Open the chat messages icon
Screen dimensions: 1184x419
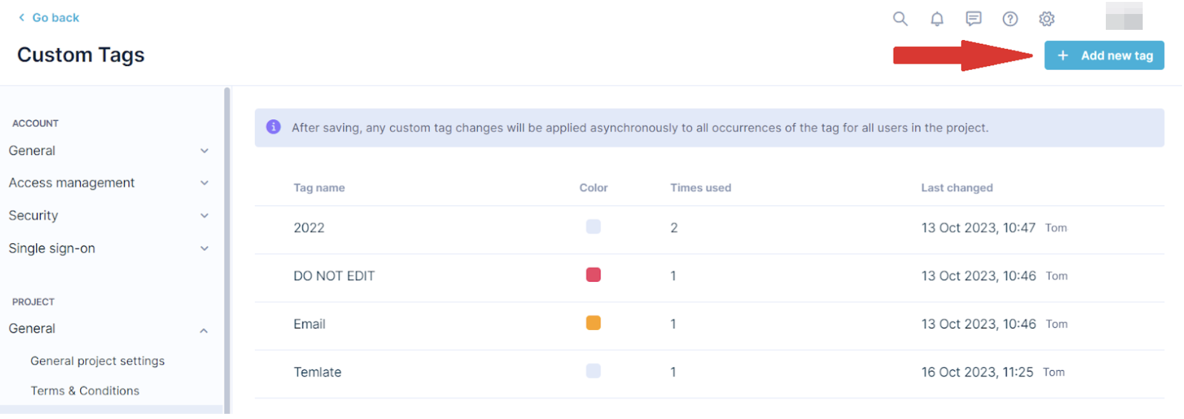973,18
